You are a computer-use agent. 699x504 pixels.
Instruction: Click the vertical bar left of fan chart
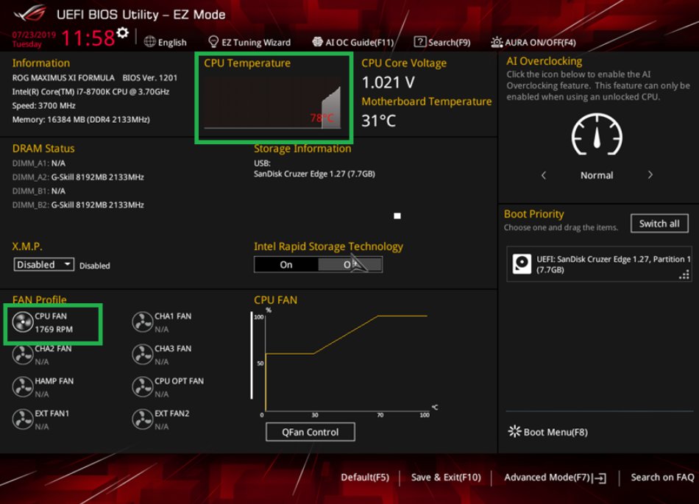click(252, 355)
